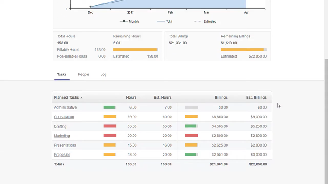Open the Administrative task link
Image resolution: width=328 pixels, height=184 pixels.
tap(65, 107)
